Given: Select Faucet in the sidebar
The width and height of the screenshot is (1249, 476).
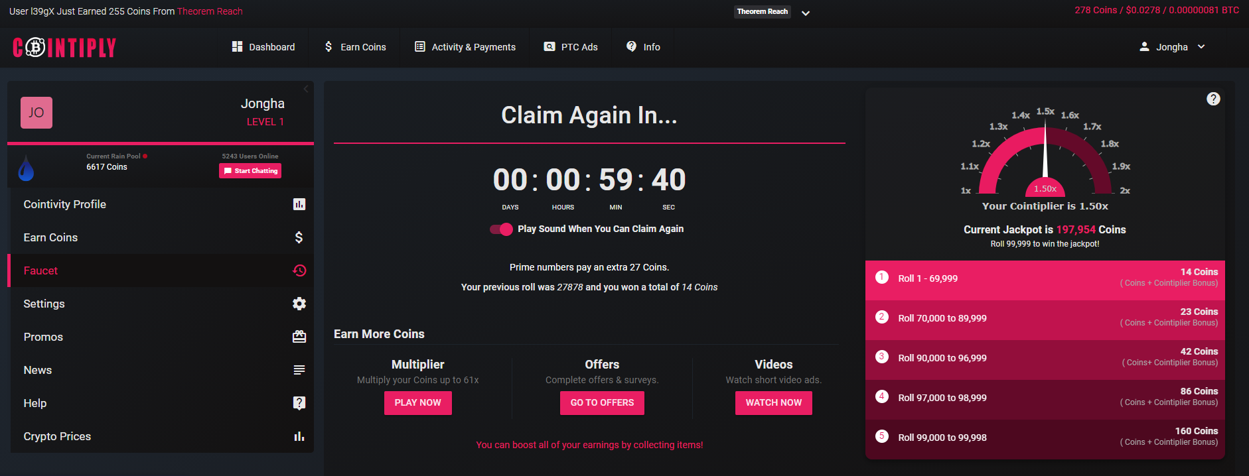Looking at the screenshot, I should click(161, 270).
